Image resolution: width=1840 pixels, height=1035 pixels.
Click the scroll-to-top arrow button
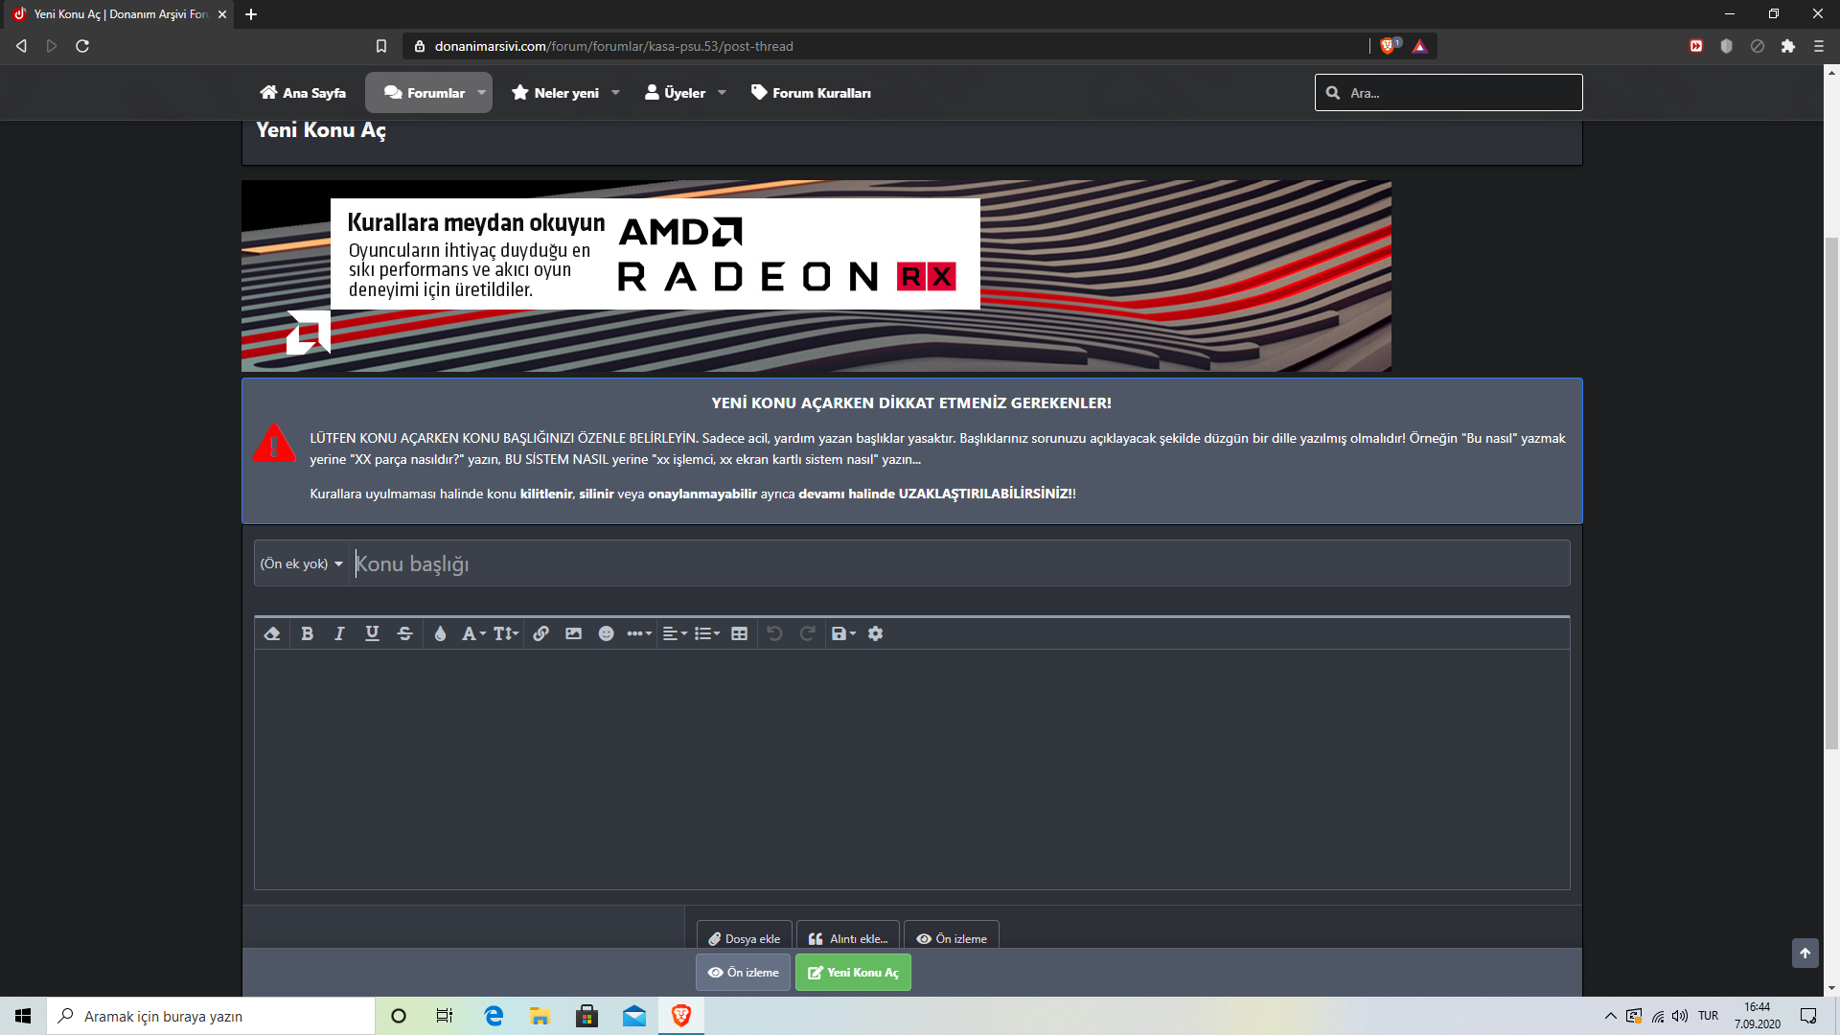coord(1805,953)
